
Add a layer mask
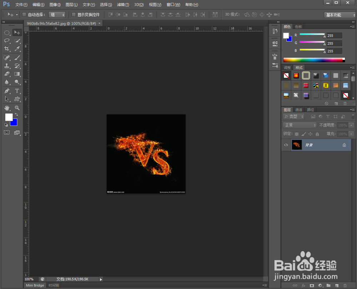[312, 285]
